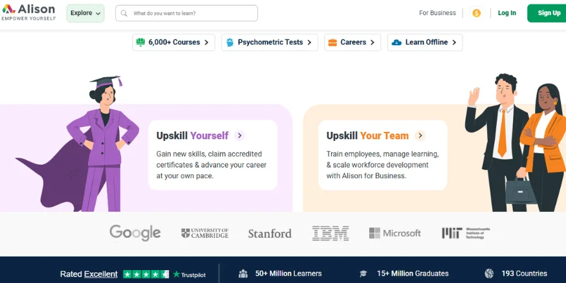The image size is (566, 283).
Task: Click the Psychometric Tests head icon
Action: click(230, 42)
